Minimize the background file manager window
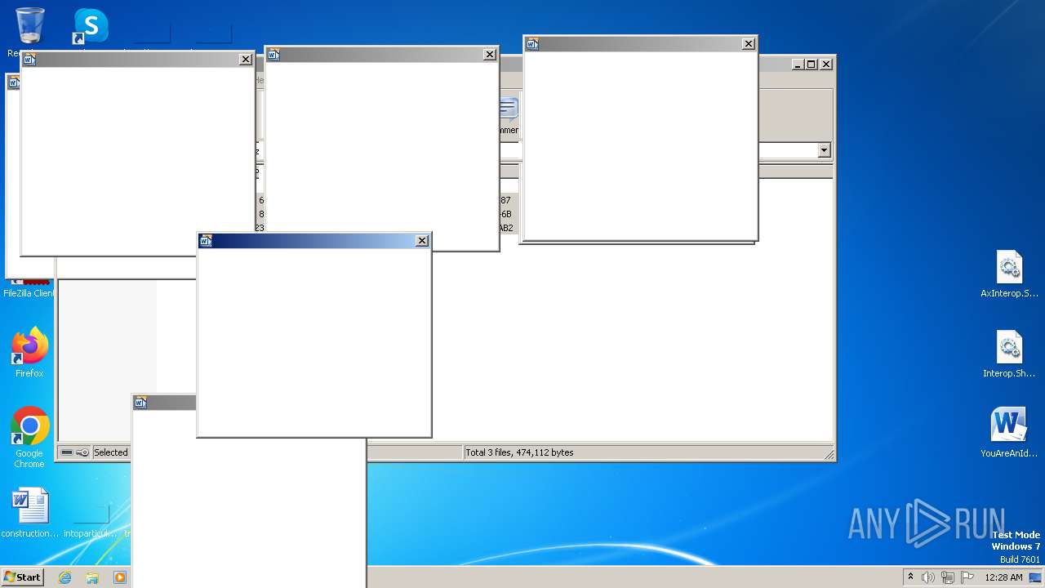Viewport: 1045px width, 588px height. tap(798, 64)
